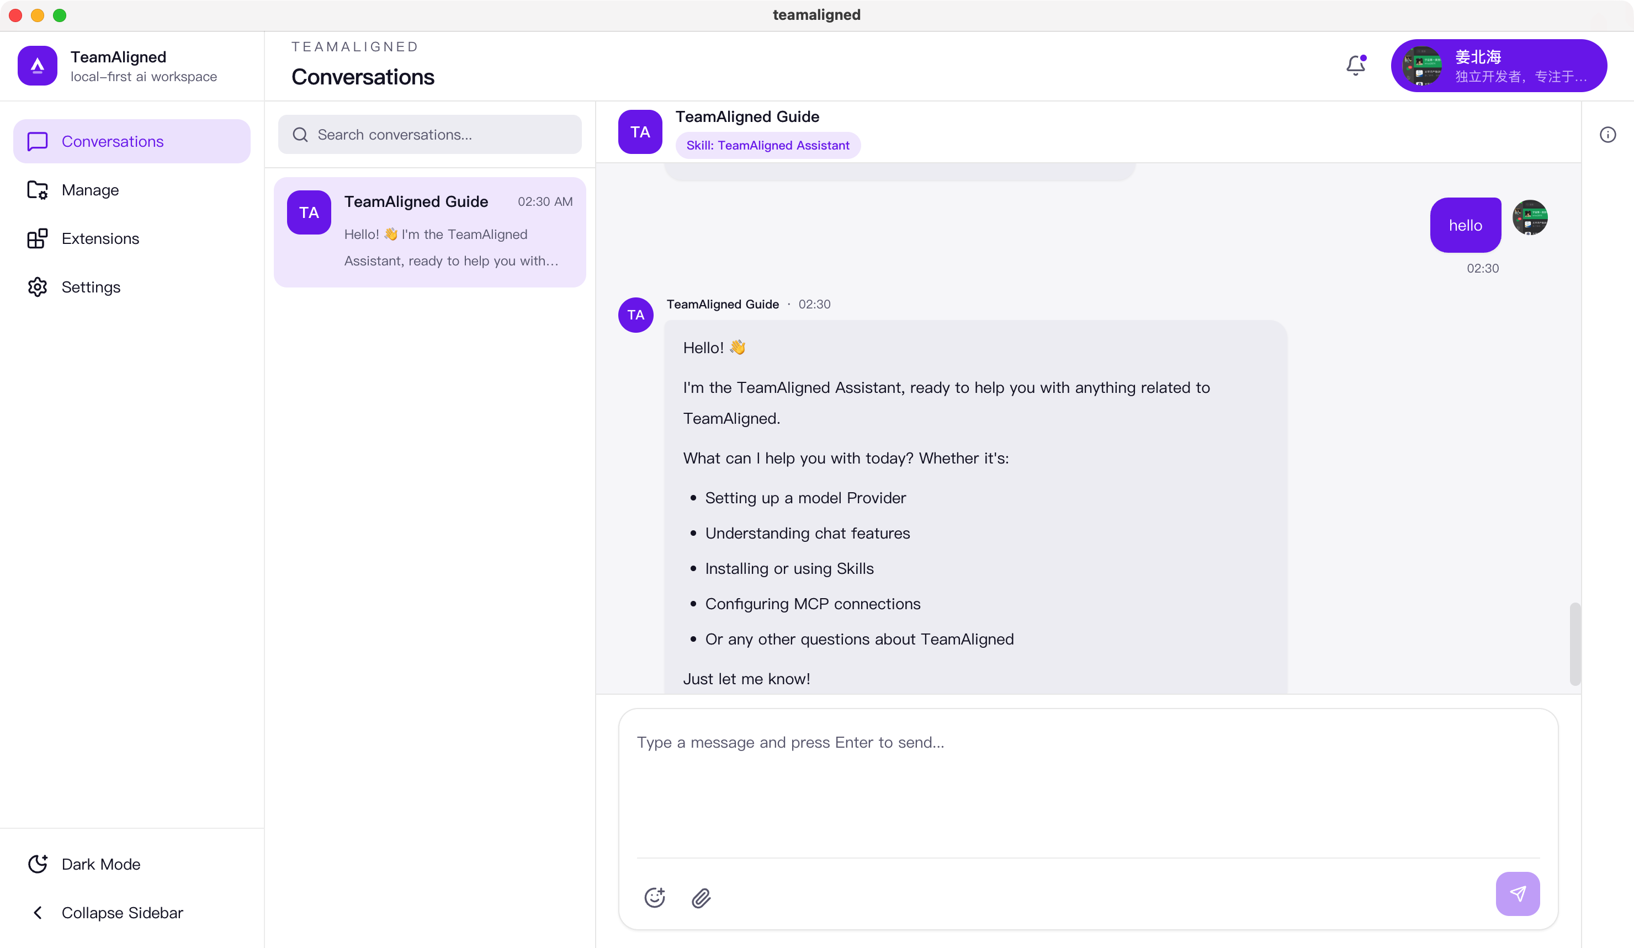Screen dimensions: 1634x948
Task: Open Settings from sidebar
Action: coord(131,287)
